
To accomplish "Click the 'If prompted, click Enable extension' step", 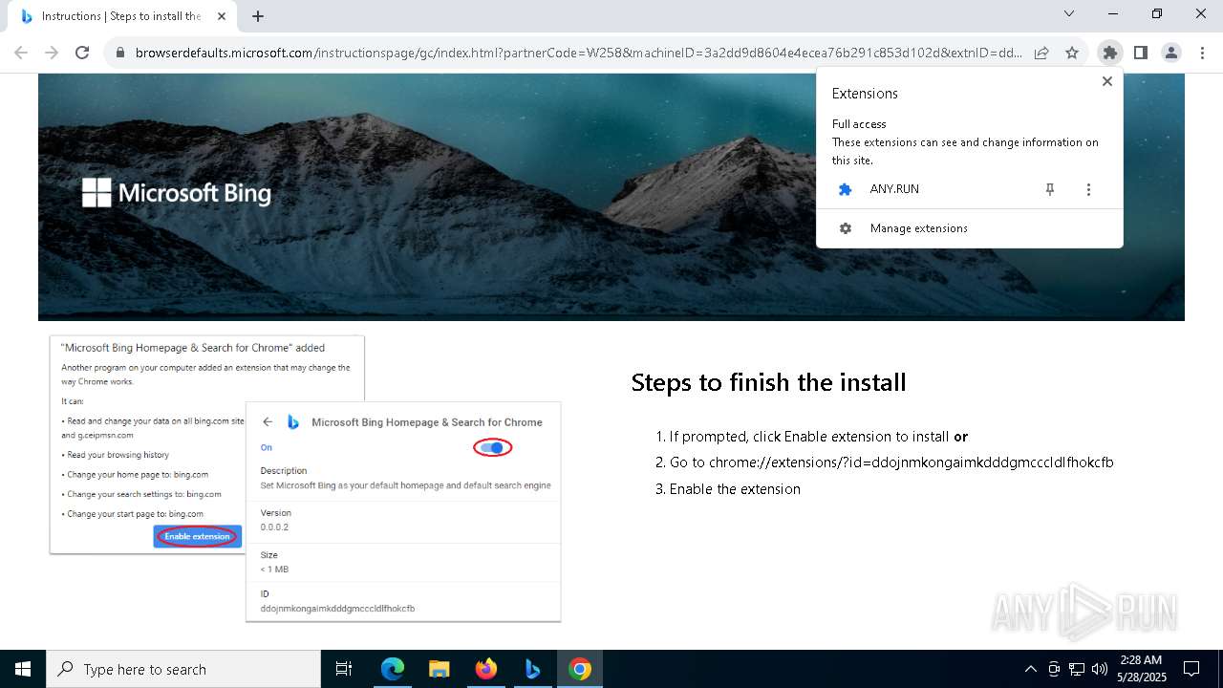I will coord(819,437).
